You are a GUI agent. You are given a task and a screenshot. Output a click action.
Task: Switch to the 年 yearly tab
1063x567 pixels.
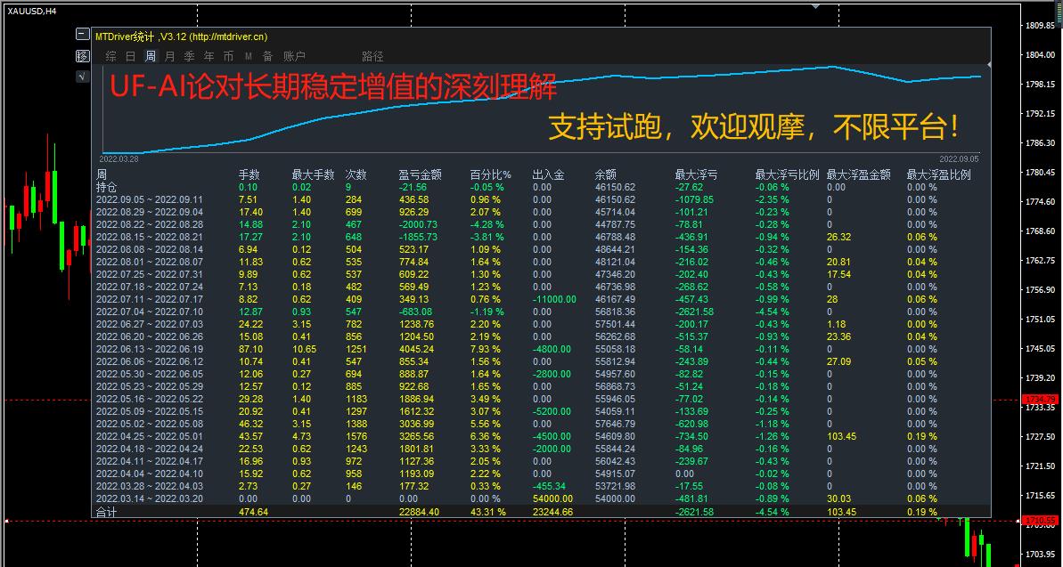tap(209, 56)
